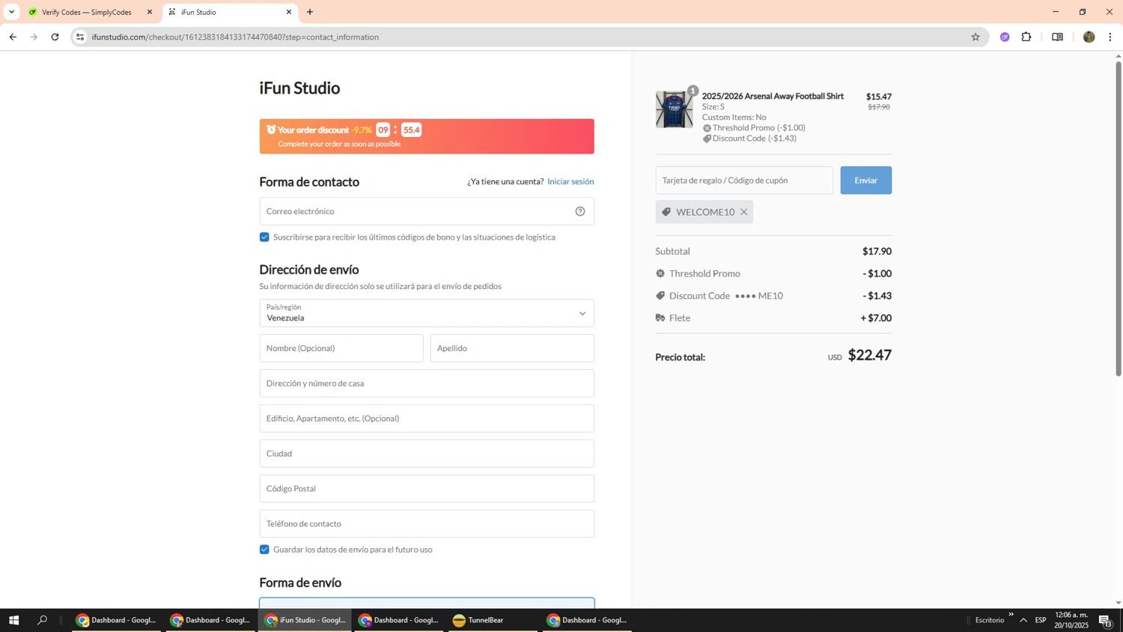1123x632 pixels.
Task: Click the Flete shipping truck icon
Action: click(660, 318)
